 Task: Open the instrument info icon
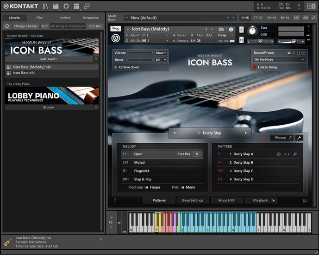pos(231,29)
